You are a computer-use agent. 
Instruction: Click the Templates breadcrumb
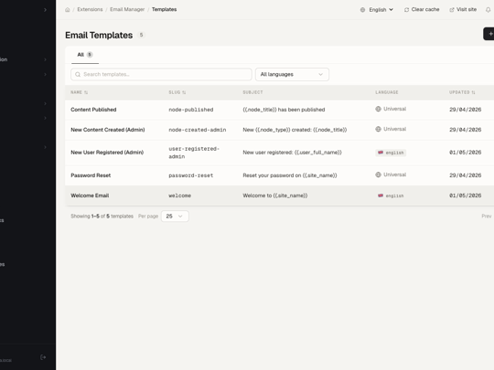(x=164, y=9)
